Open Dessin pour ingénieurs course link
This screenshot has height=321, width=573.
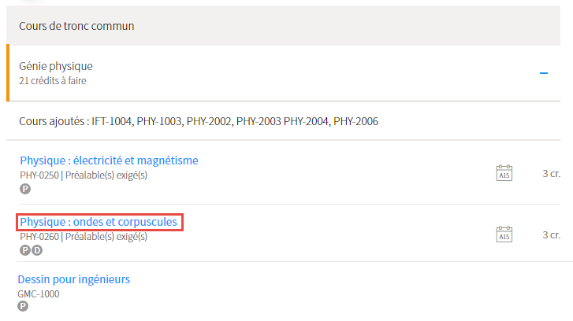74,279
